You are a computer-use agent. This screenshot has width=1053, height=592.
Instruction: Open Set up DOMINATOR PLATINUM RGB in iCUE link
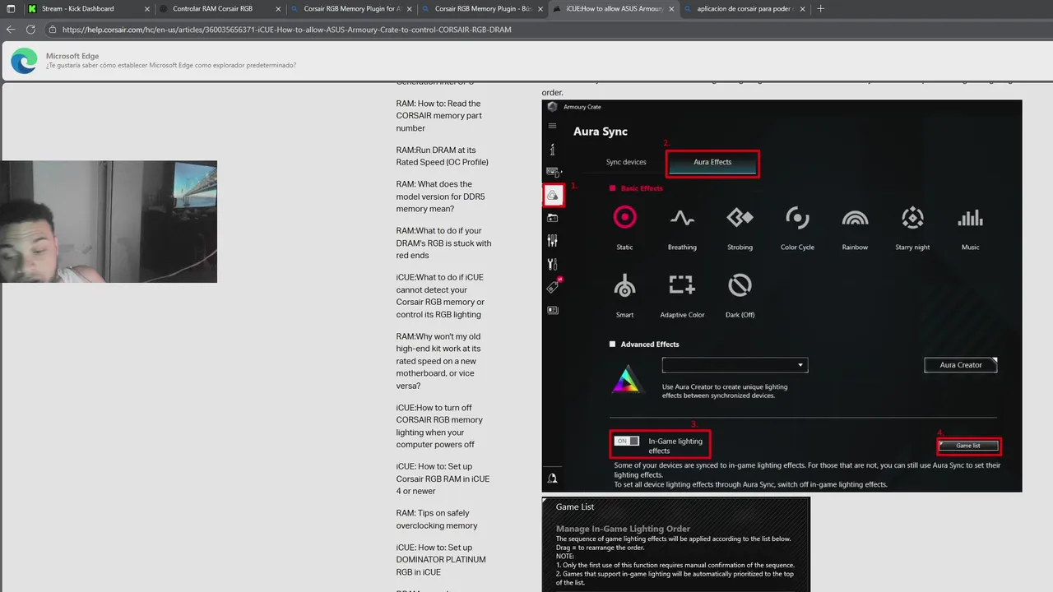(x=441, y=560)
